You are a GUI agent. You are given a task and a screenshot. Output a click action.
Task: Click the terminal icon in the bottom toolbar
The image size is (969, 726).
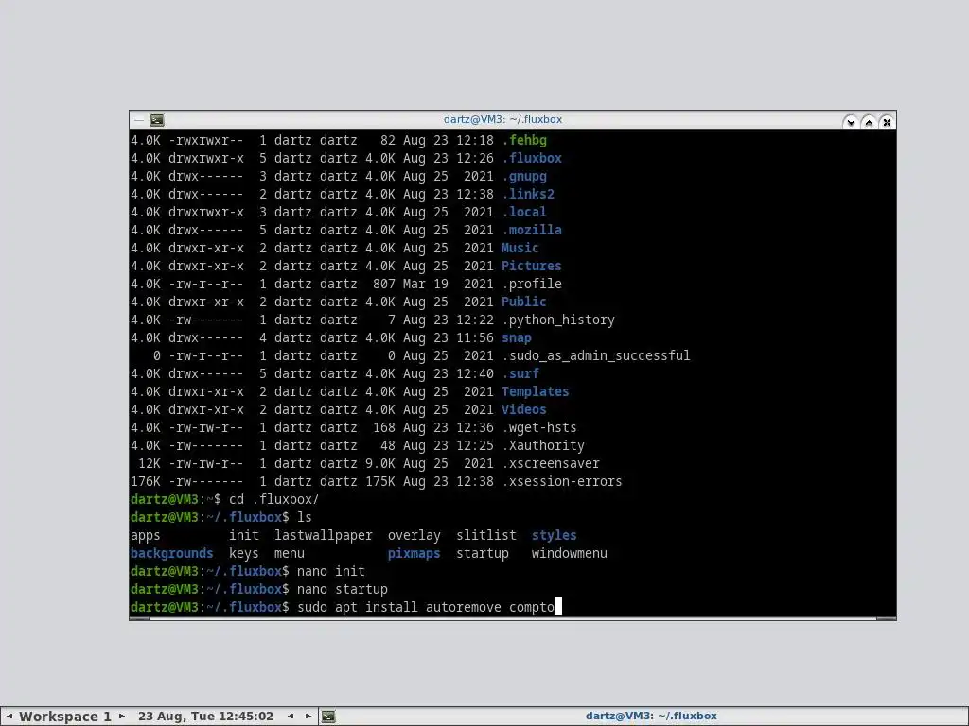point(328,717)
